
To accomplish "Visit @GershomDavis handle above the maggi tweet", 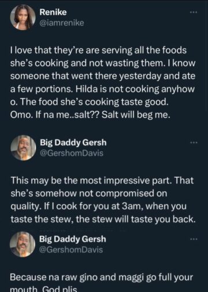I will pyautogui.click(x=71, y=250).
